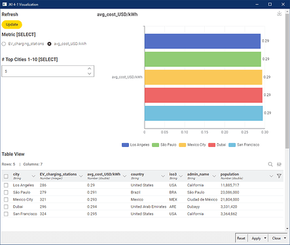This screenshot has height=245, width=290.
Task: Select the EV_charging_stations metric radio
Action: tap(4, 44)
